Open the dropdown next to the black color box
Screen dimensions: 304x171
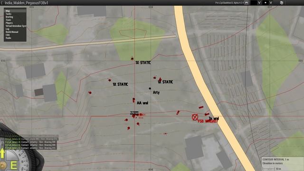259,3
